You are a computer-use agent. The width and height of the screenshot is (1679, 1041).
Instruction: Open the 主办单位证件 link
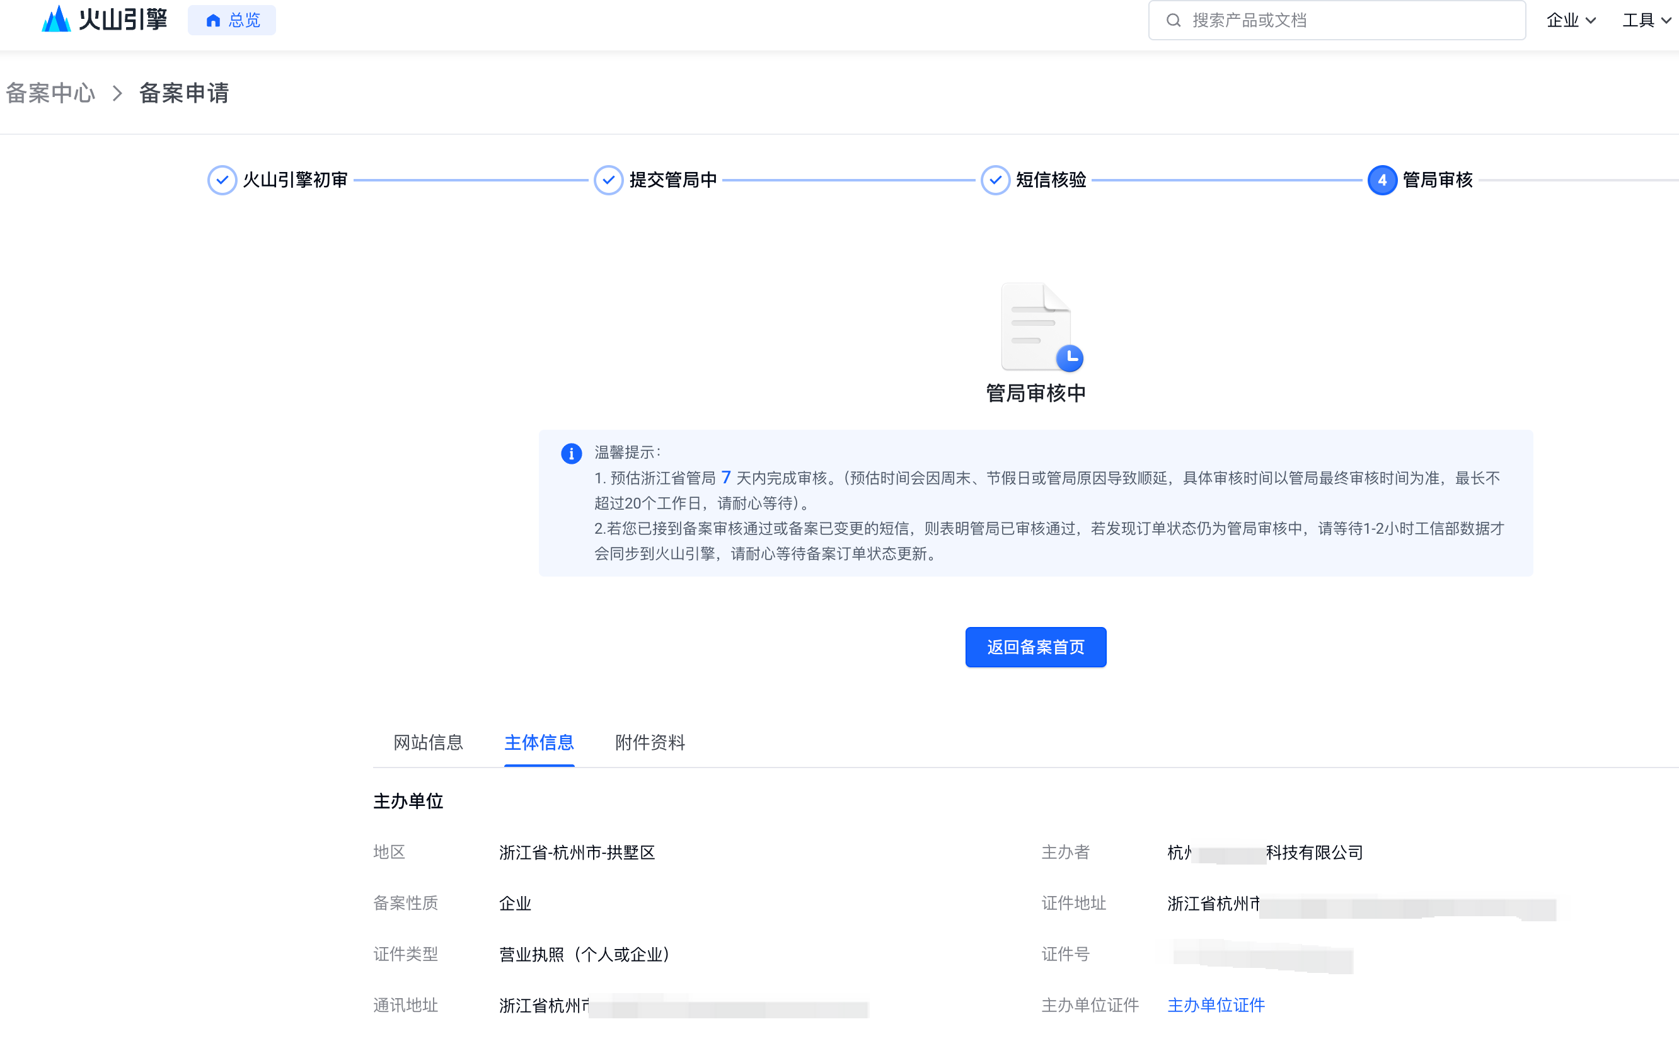(1216, 1005)
